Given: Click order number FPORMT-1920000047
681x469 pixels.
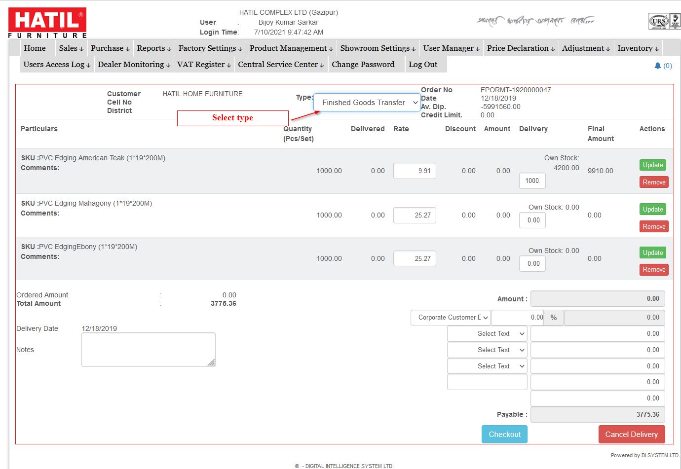Looking at the screenshot, I should pos(516,90).
